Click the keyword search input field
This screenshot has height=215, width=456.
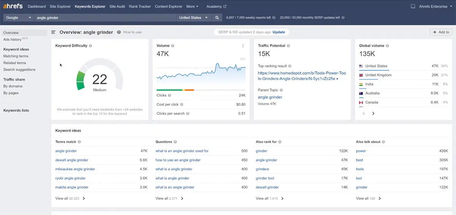(x=106, y=17)
